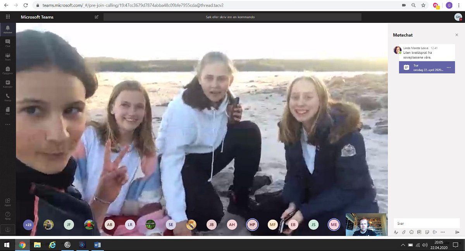Click the attach file paperclip icon
This screenshot has height=251, width=465.
[403, 232]
